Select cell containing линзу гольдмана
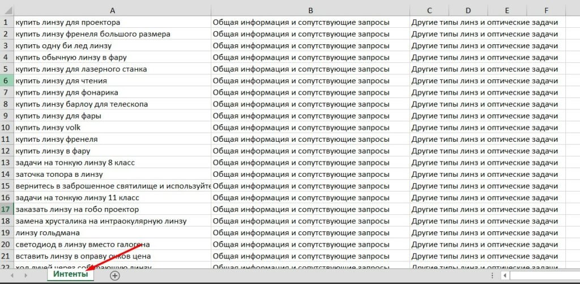 113,233
